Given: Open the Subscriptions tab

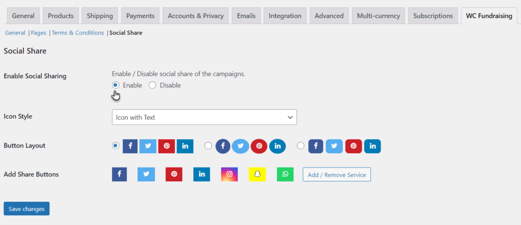Looking at the screenshot, I should 433,16.
